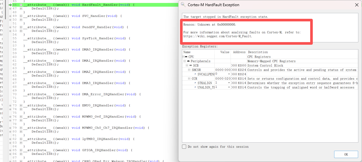Click GPIOA_IRQHandler in the source code

(99, 150)
